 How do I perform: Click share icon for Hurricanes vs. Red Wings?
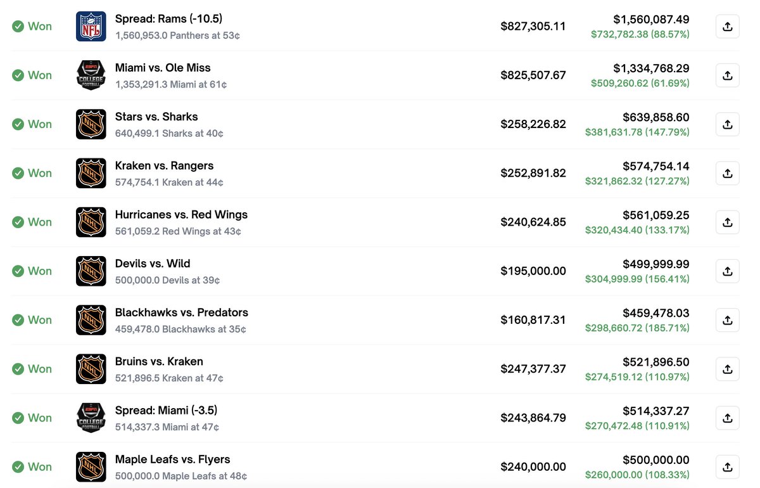(x=727, y=222)
